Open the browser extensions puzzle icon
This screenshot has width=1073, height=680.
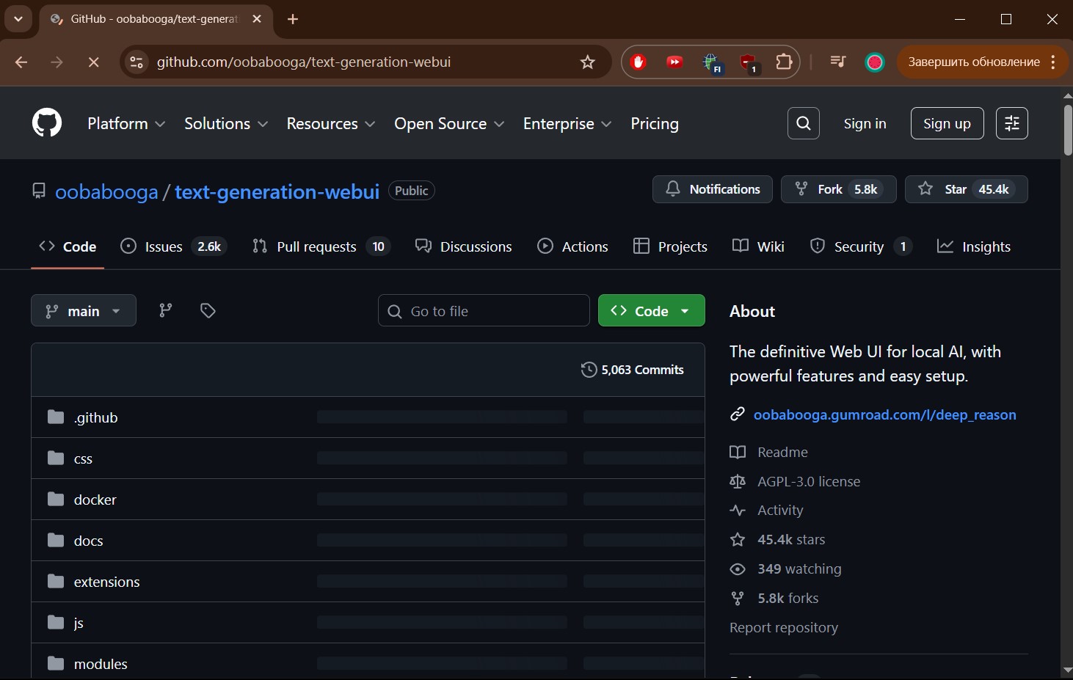tap(784, 62)
